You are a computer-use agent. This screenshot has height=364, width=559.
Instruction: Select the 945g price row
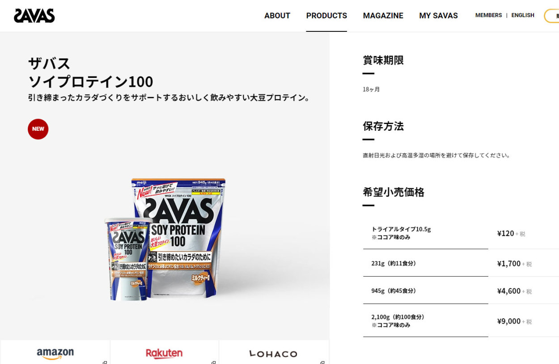tap(461, 291)
